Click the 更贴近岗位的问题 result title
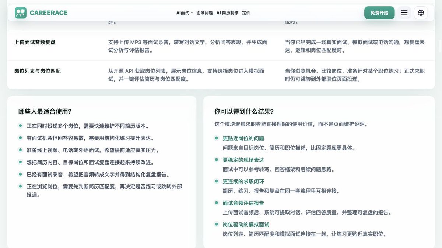Screen dimensions: 442x248 click(x=243, y=139)
